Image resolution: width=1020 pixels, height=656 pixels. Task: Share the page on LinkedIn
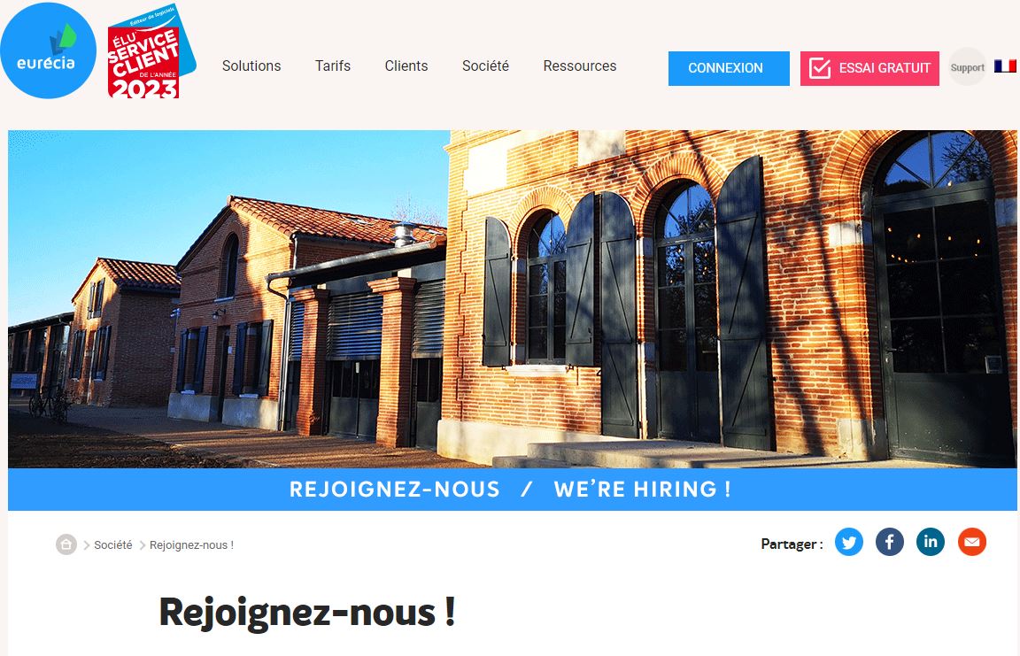coord(931,542)
